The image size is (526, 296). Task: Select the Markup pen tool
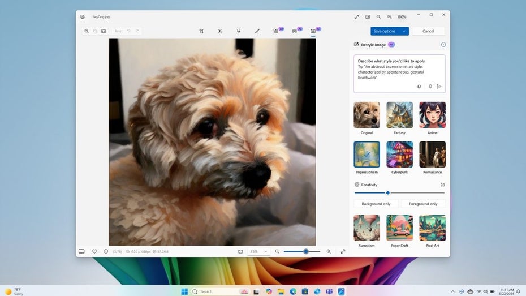click(257, 31)
